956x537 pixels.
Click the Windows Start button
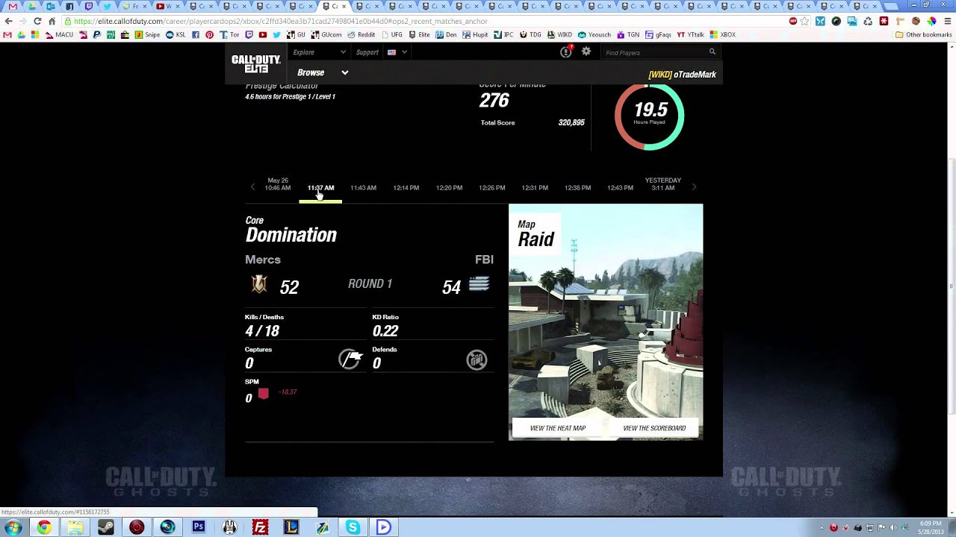point(13,527)
